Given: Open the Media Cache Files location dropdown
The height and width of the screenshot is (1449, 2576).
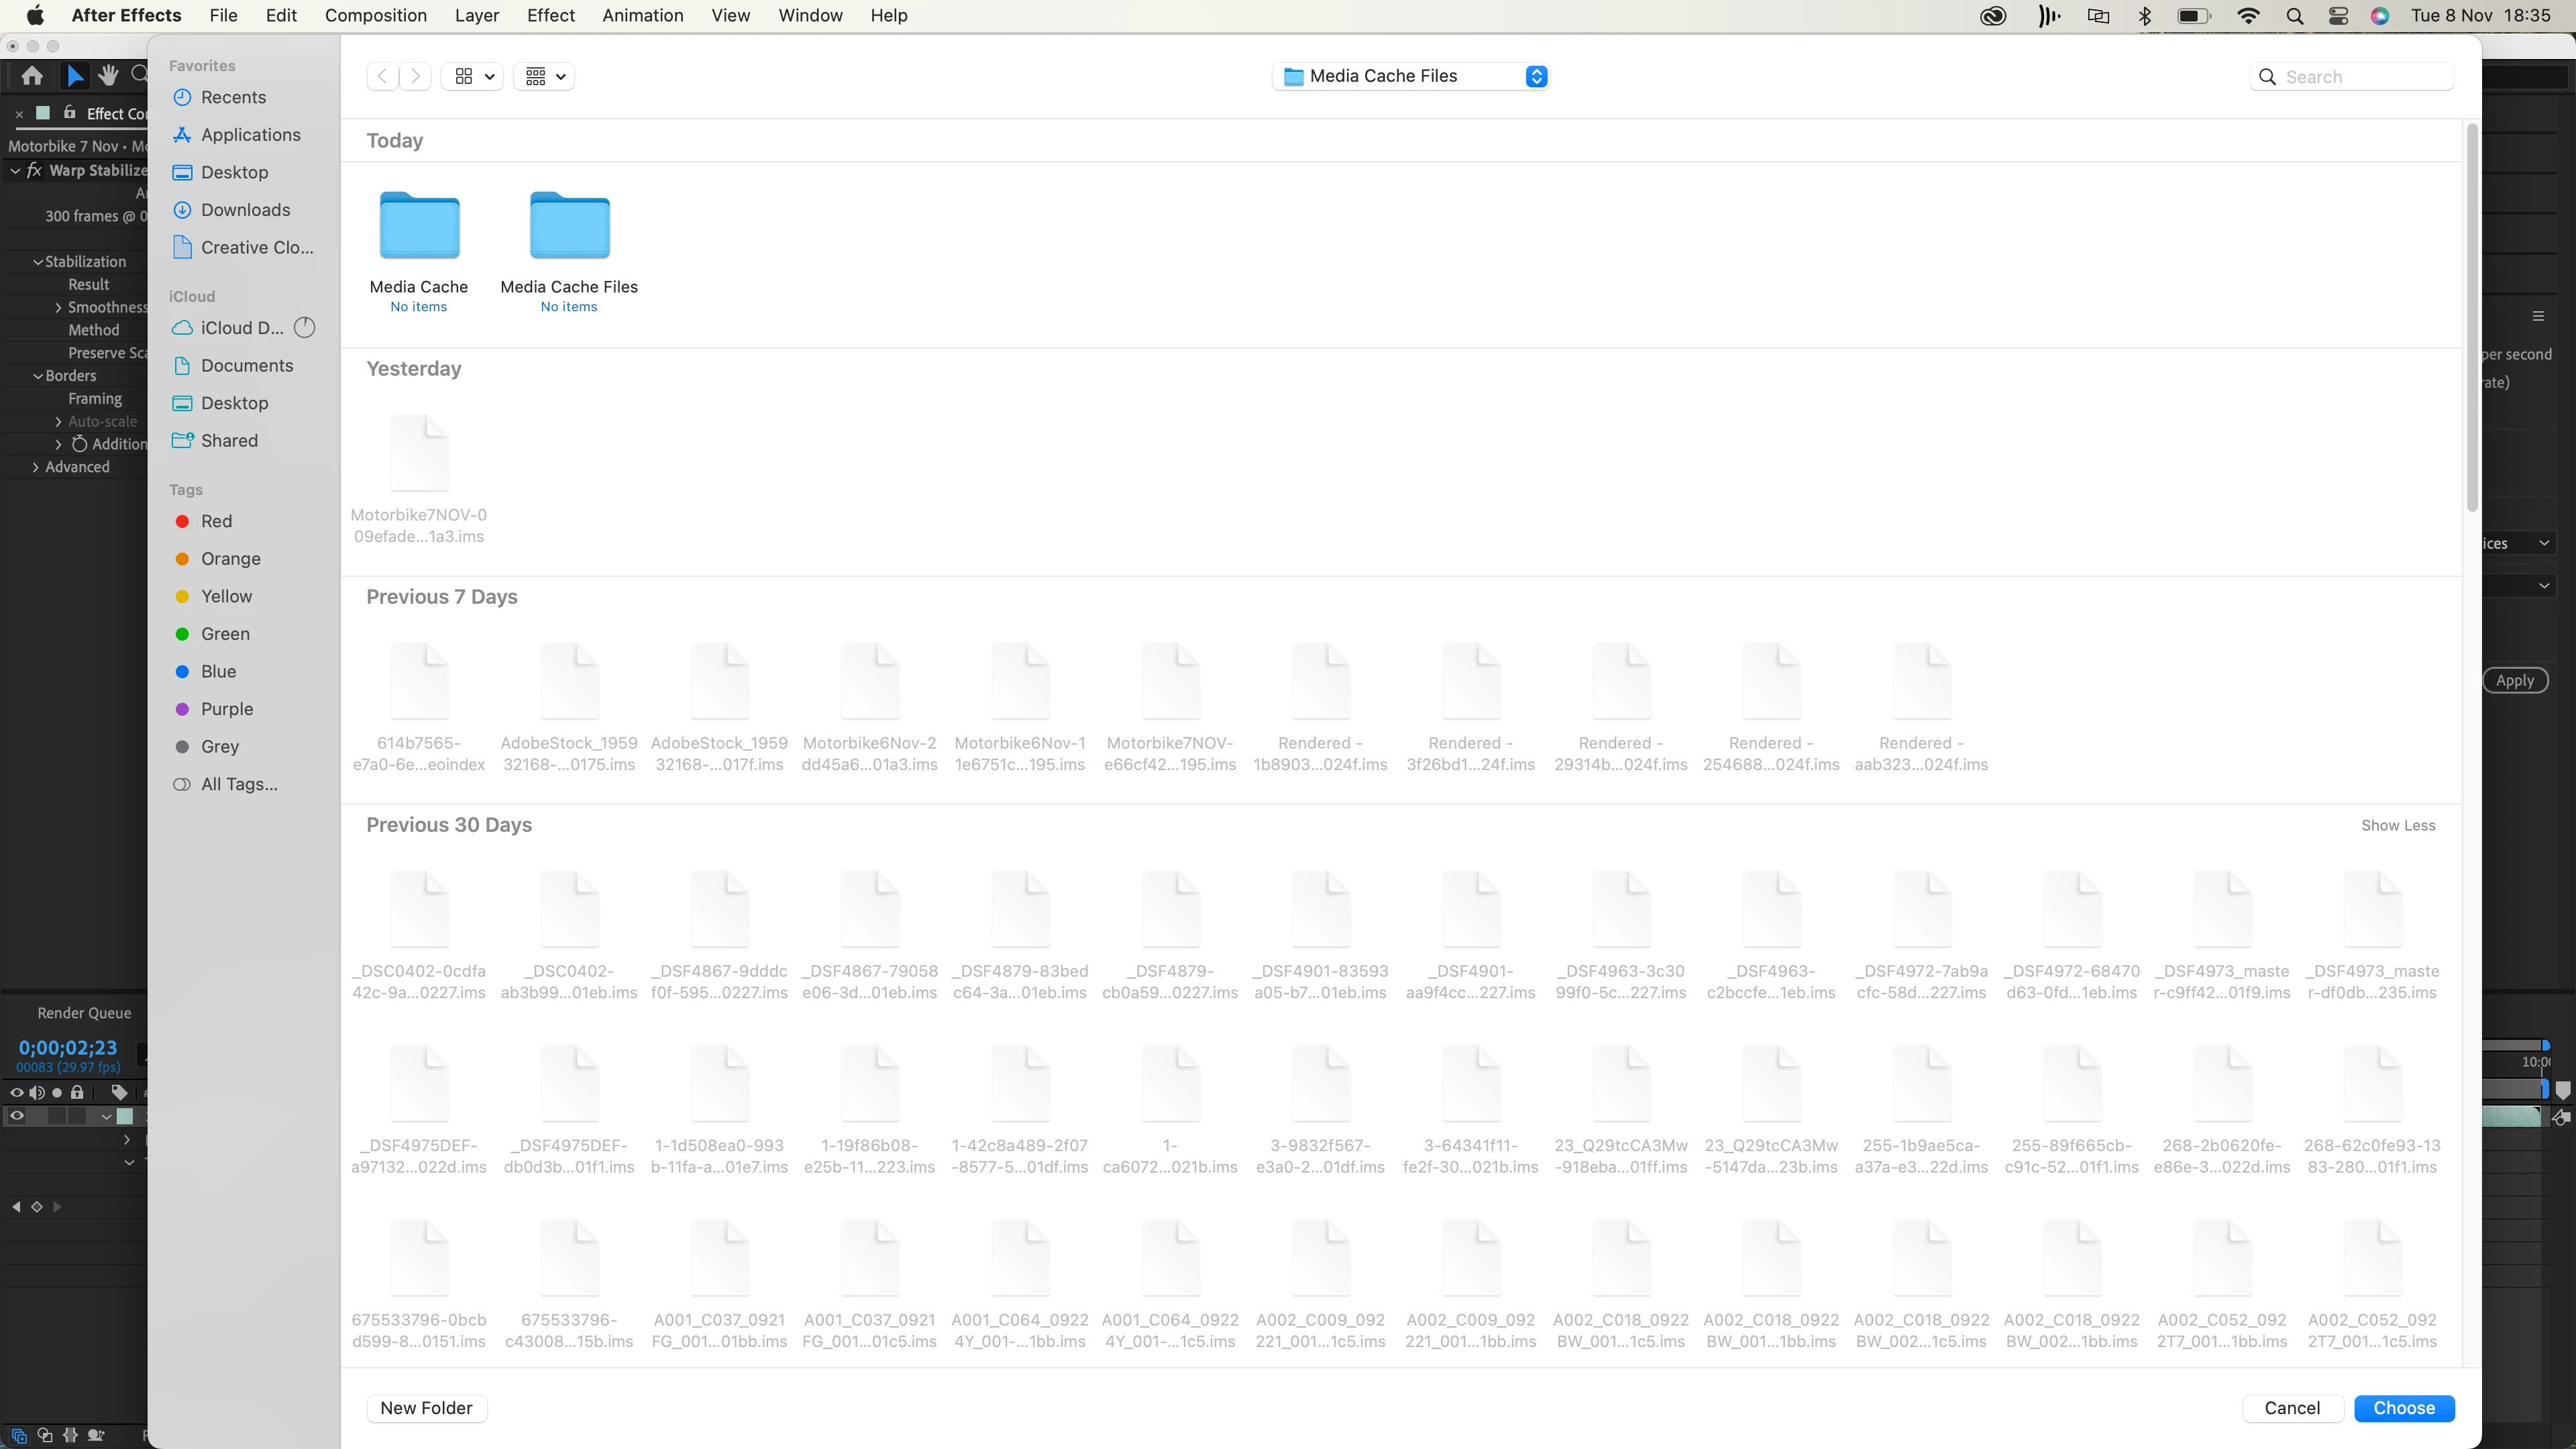Looking at the screenshot, I should [x=1536, y=76].
